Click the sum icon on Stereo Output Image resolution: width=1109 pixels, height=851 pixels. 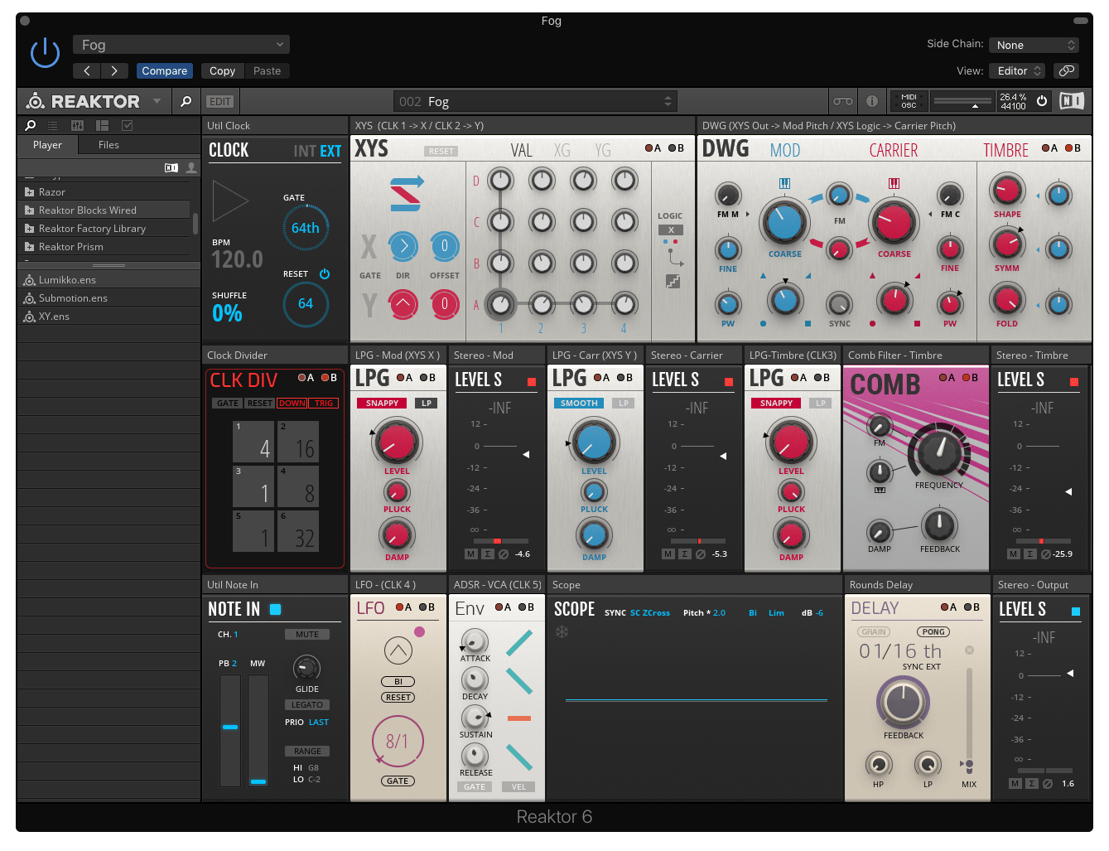click(1032, 783)
